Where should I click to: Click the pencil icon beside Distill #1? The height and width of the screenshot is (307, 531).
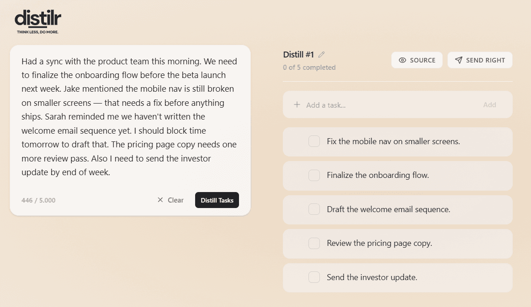[322, 55]
